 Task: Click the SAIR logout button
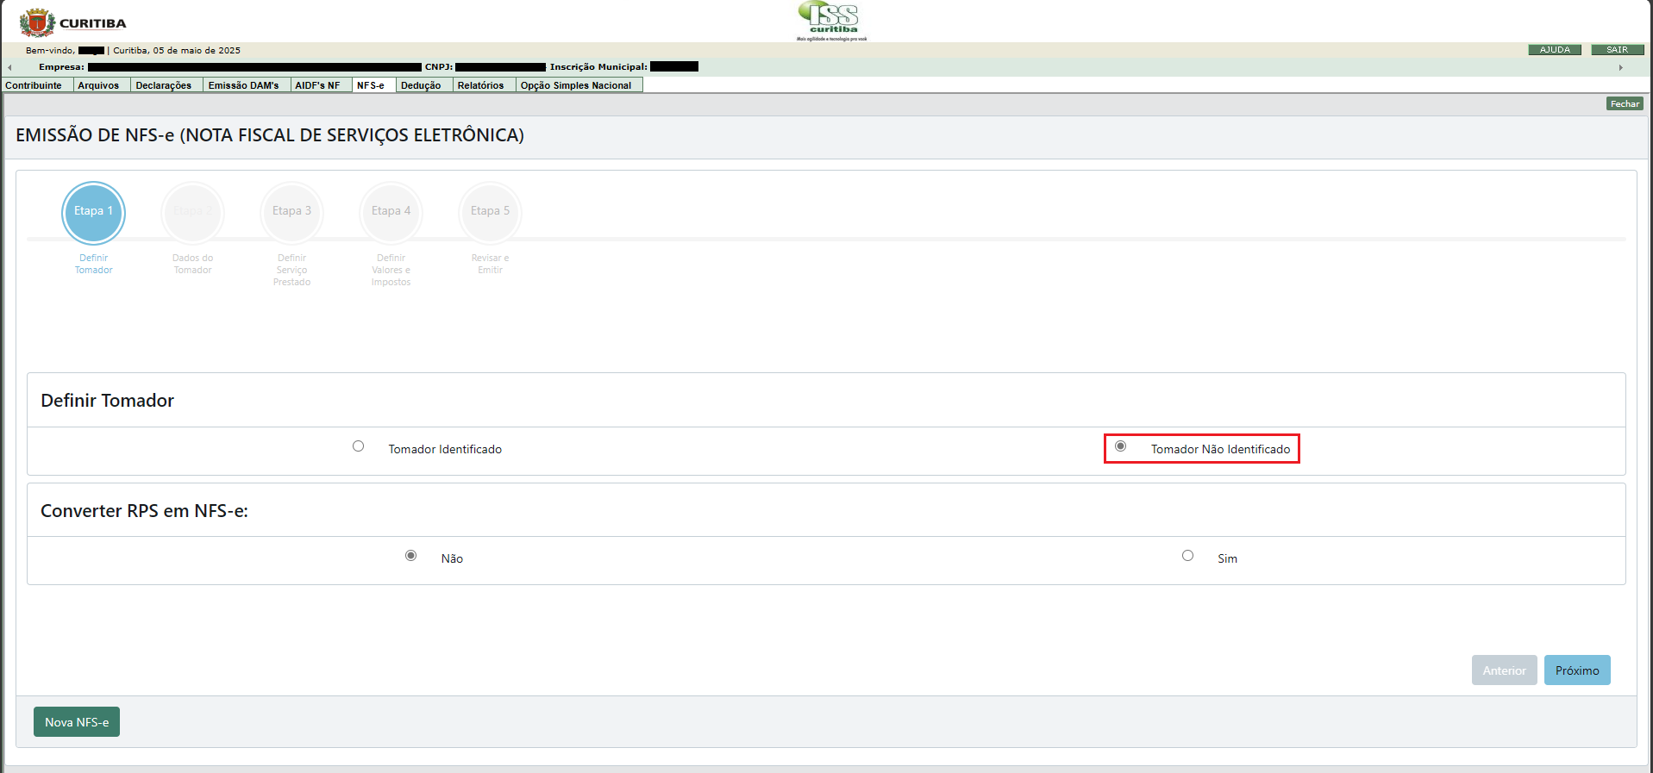[1617, 50]
